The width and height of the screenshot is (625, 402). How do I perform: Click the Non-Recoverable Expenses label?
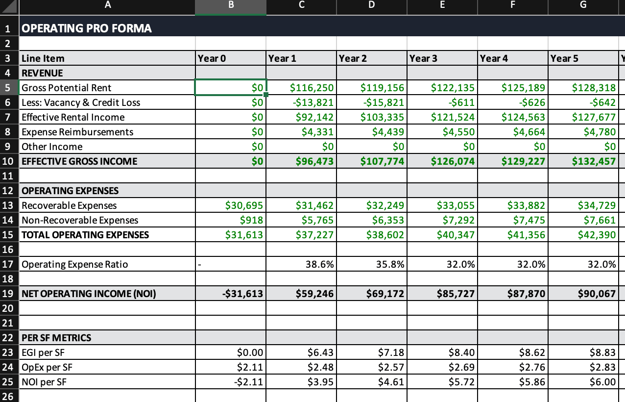coord(80,220)
